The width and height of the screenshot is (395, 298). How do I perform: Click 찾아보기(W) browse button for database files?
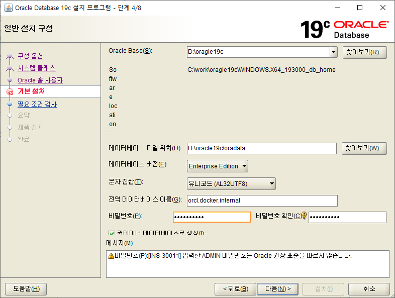[x=364, y=148]
